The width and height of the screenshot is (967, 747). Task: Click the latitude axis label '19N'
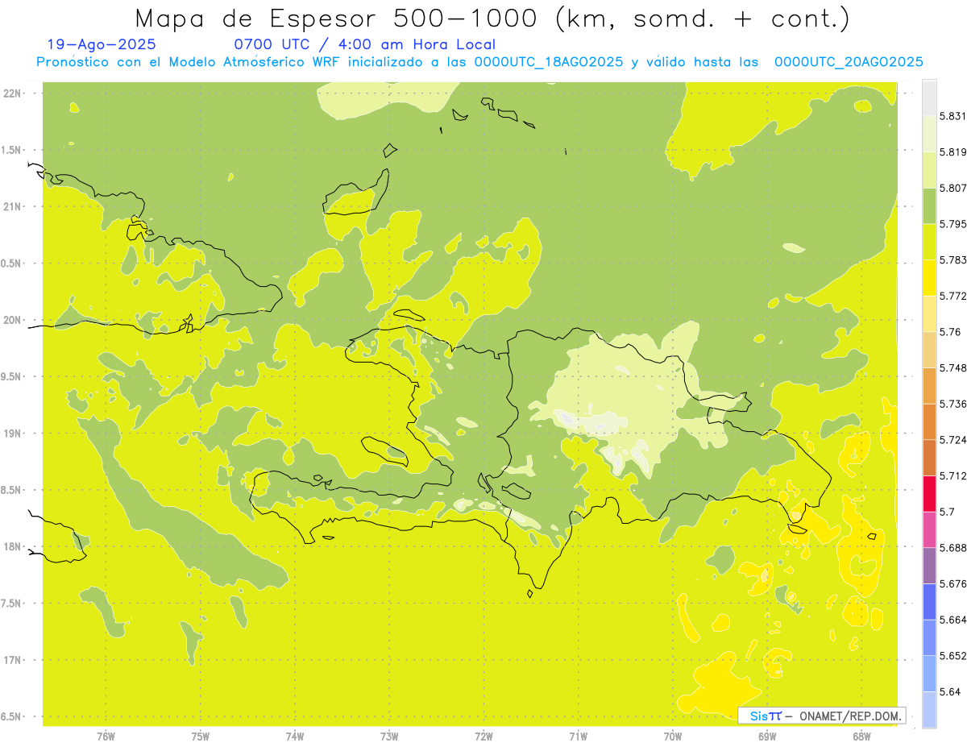pos(12,434)
